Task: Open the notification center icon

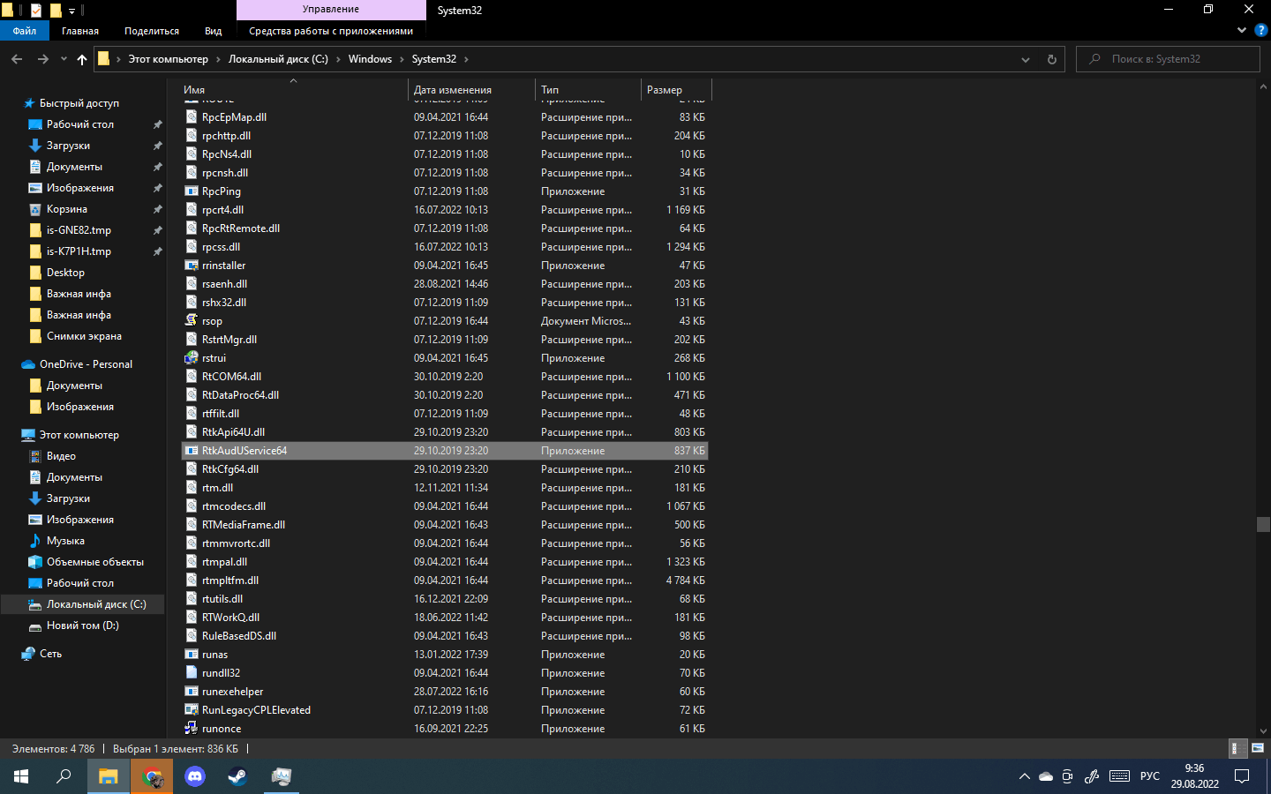Action: (x=1242, y=776)
